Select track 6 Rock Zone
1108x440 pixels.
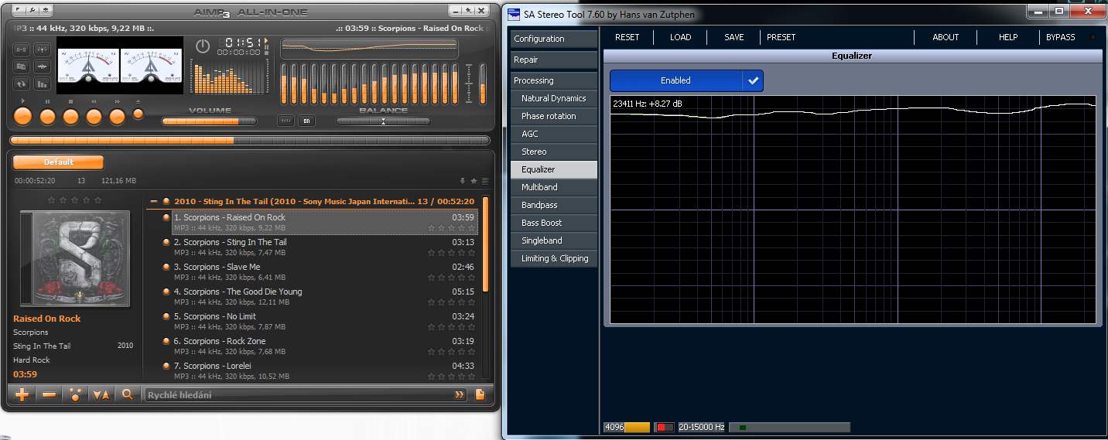pyautogui.click(x=324, y=346)
